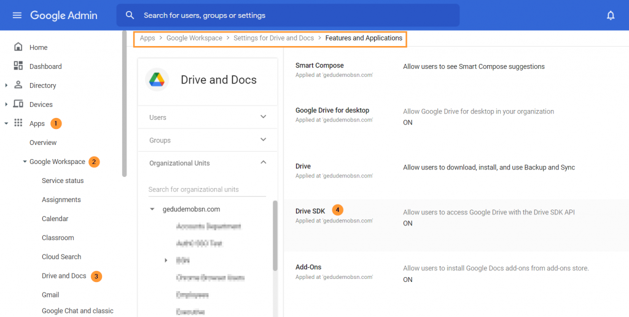
Task: Focus the search users, groups or settings field
Action: point(287,15)
